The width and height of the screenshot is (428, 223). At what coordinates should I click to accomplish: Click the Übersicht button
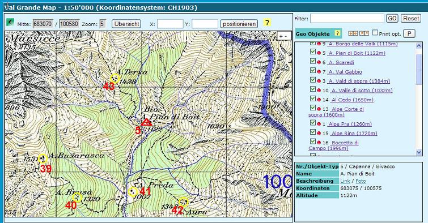click(x=126, y=24)
